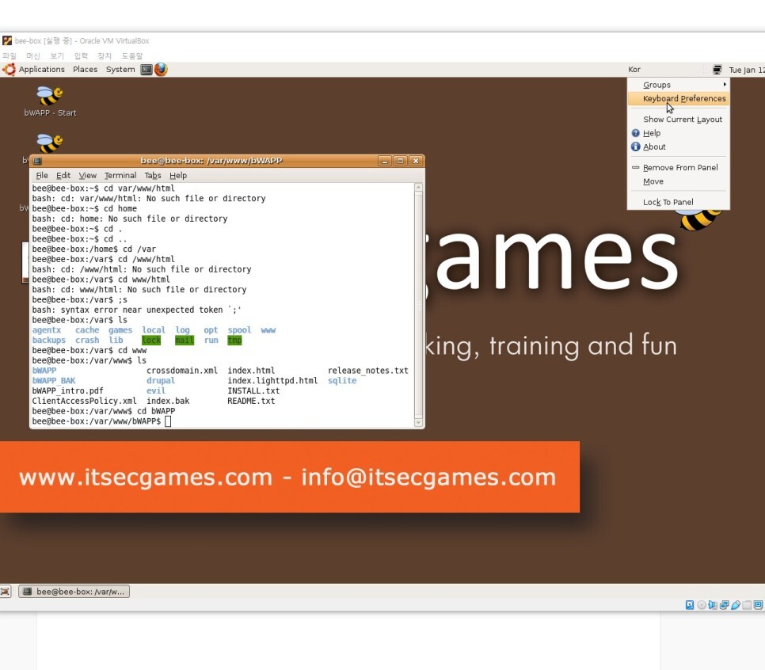The height and width of the screenshot is (670, 765).
Task: Choose Keyboard Preferences from context menu
Action: tap(679, 98)
